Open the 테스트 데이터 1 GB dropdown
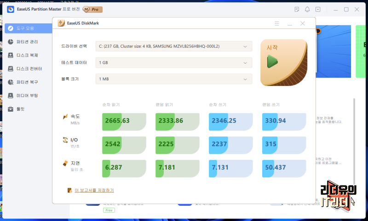The height and width of the screenshot is (221, 368). (x=174, y=62)
